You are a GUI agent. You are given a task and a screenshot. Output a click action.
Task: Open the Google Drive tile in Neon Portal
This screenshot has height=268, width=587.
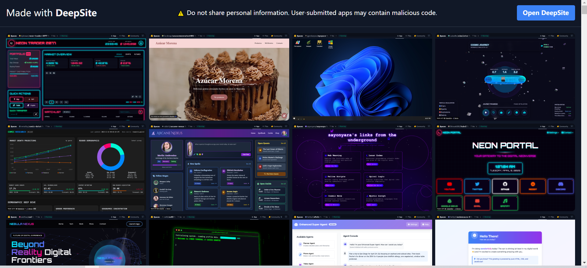coord(449,203)
